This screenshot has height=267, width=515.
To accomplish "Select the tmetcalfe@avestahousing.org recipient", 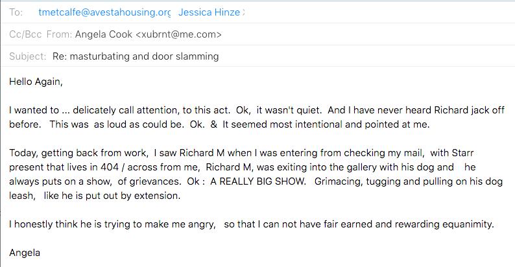I will (x=104, y=12).
